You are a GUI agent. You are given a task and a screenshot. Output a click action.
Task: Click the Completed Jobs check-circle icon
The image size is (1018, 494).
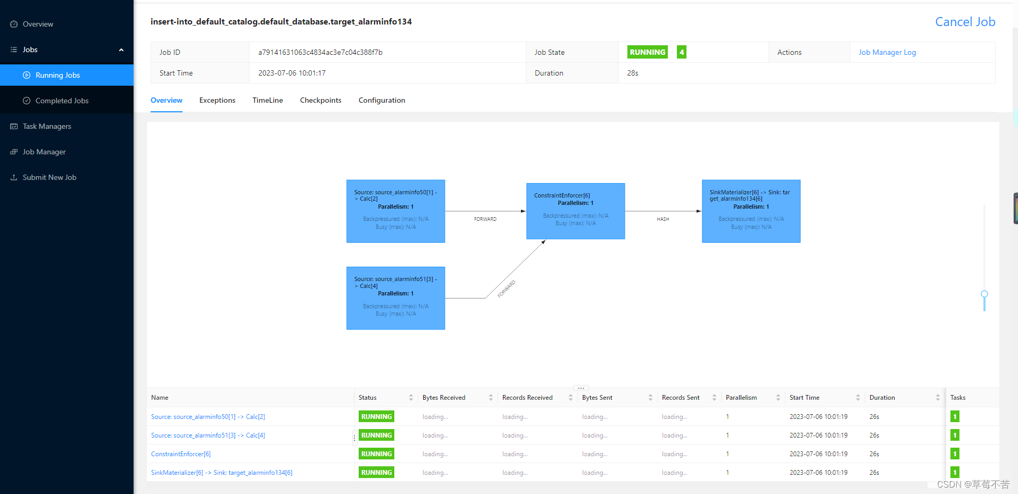27,101
